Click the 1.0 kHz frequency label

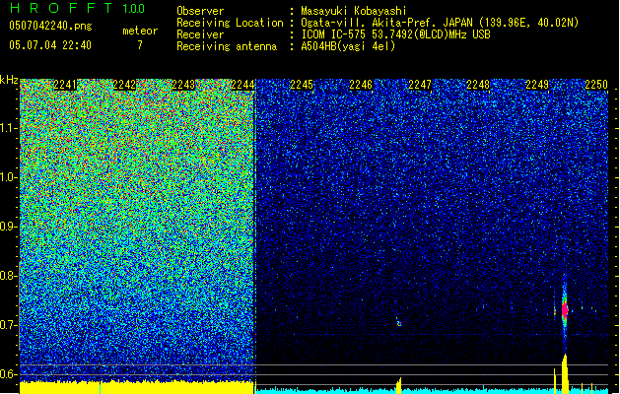tap(8, 177)
